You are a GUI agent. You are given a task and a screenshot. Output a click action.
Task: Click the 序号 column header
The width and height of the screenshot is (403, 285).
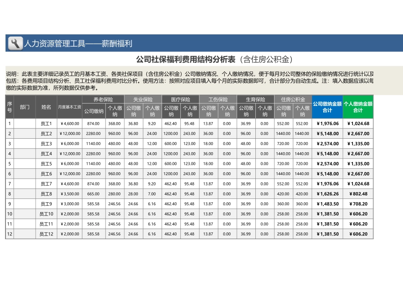pyautogui.click(x=9, y=107)
